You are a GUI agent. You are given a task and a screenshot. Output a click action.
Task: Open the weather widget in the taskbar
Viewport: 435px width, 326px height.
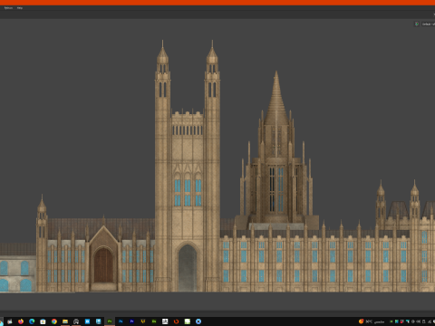click(x=372, y=321)
